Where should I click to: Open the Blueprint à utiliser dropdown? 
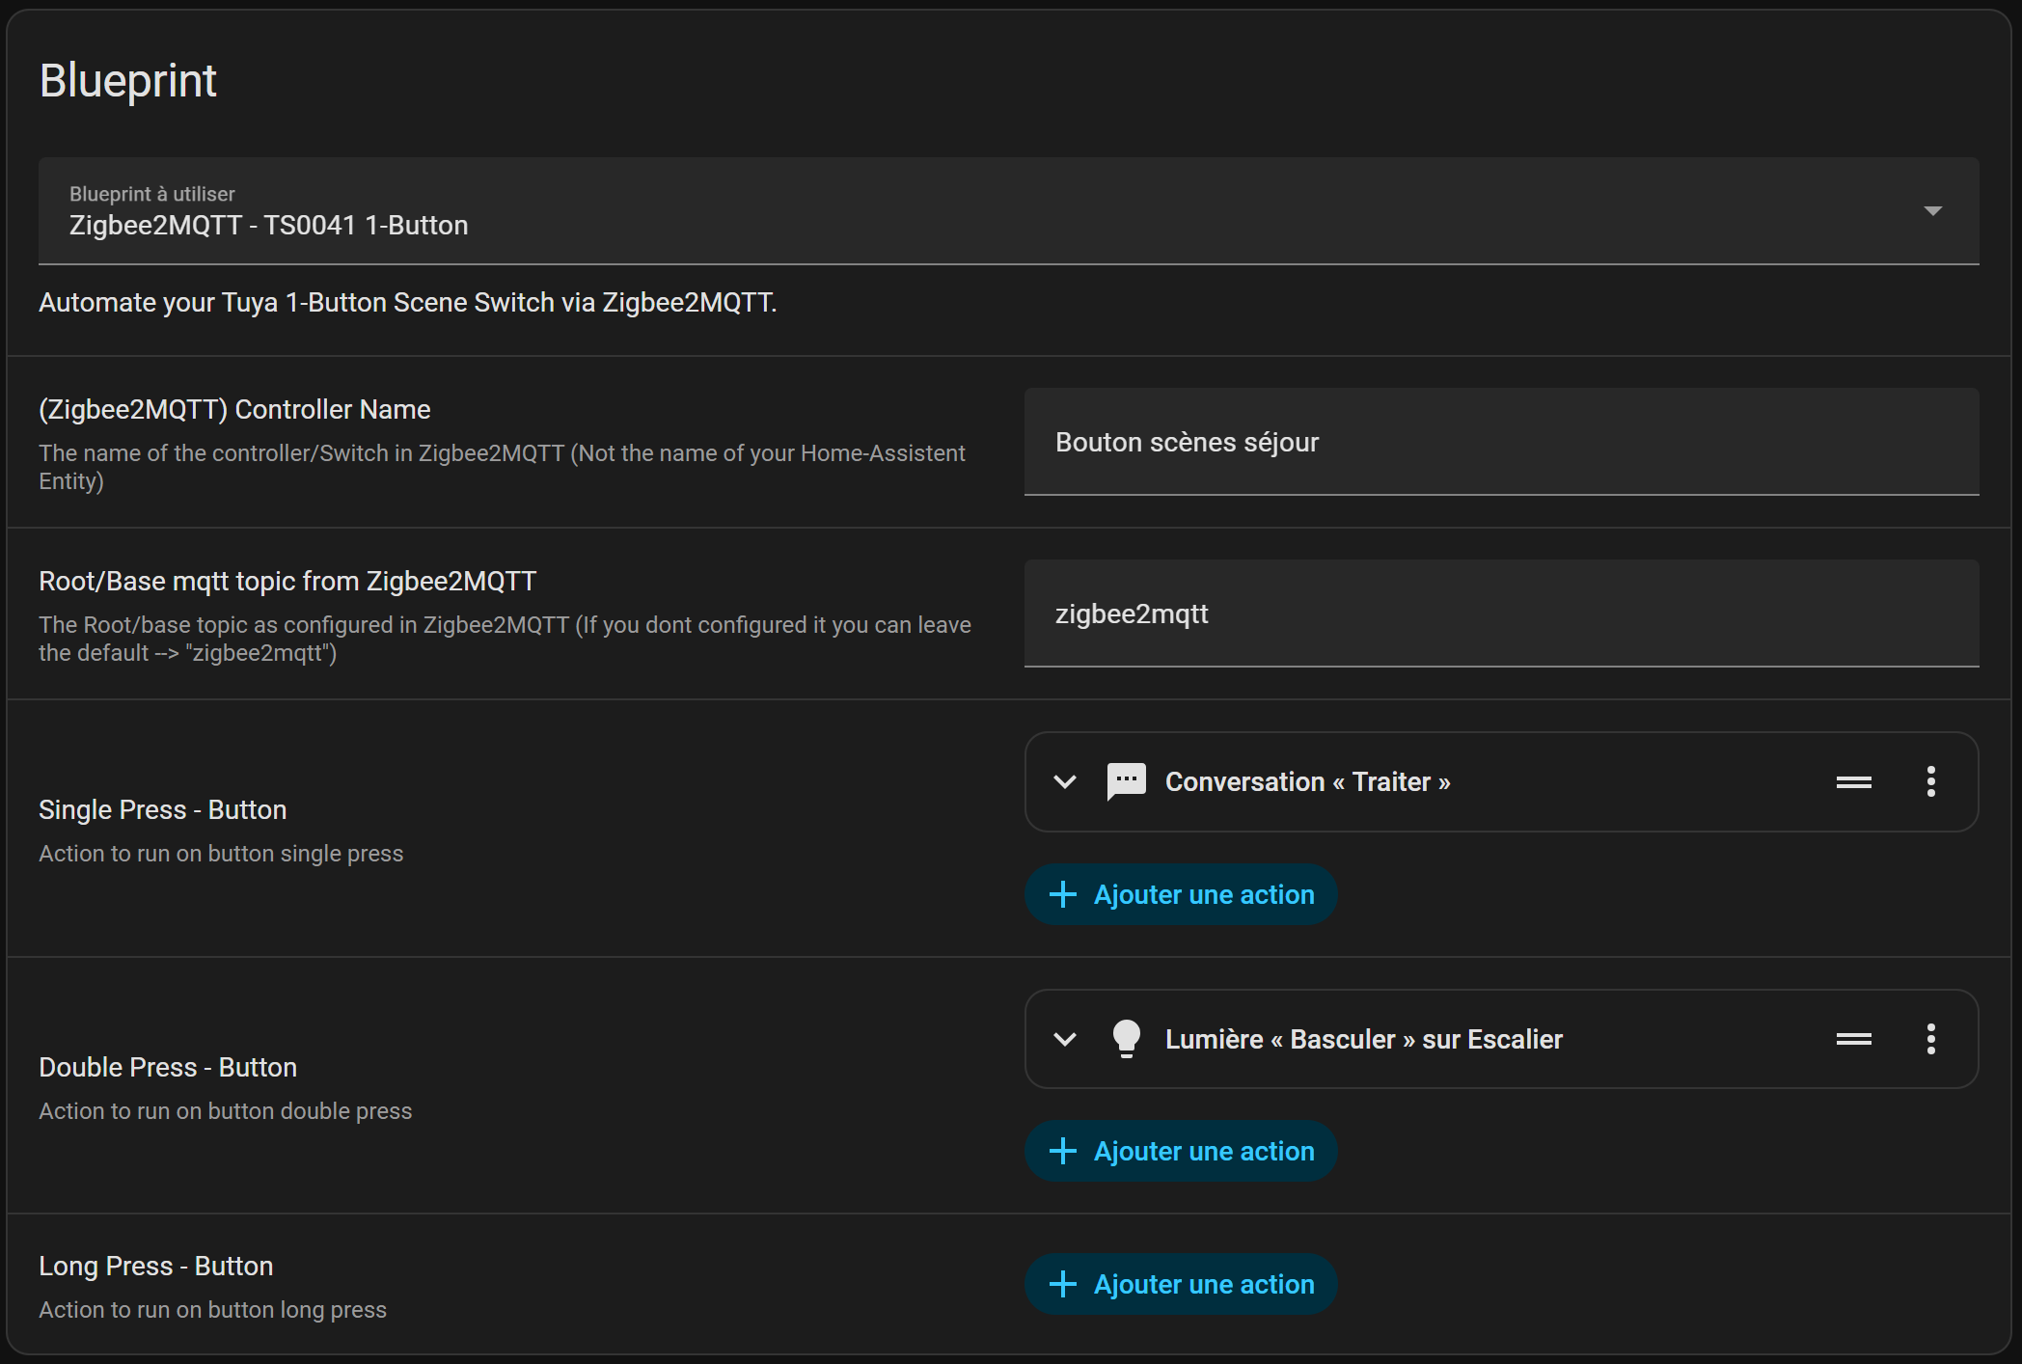tap(1007, 211)
